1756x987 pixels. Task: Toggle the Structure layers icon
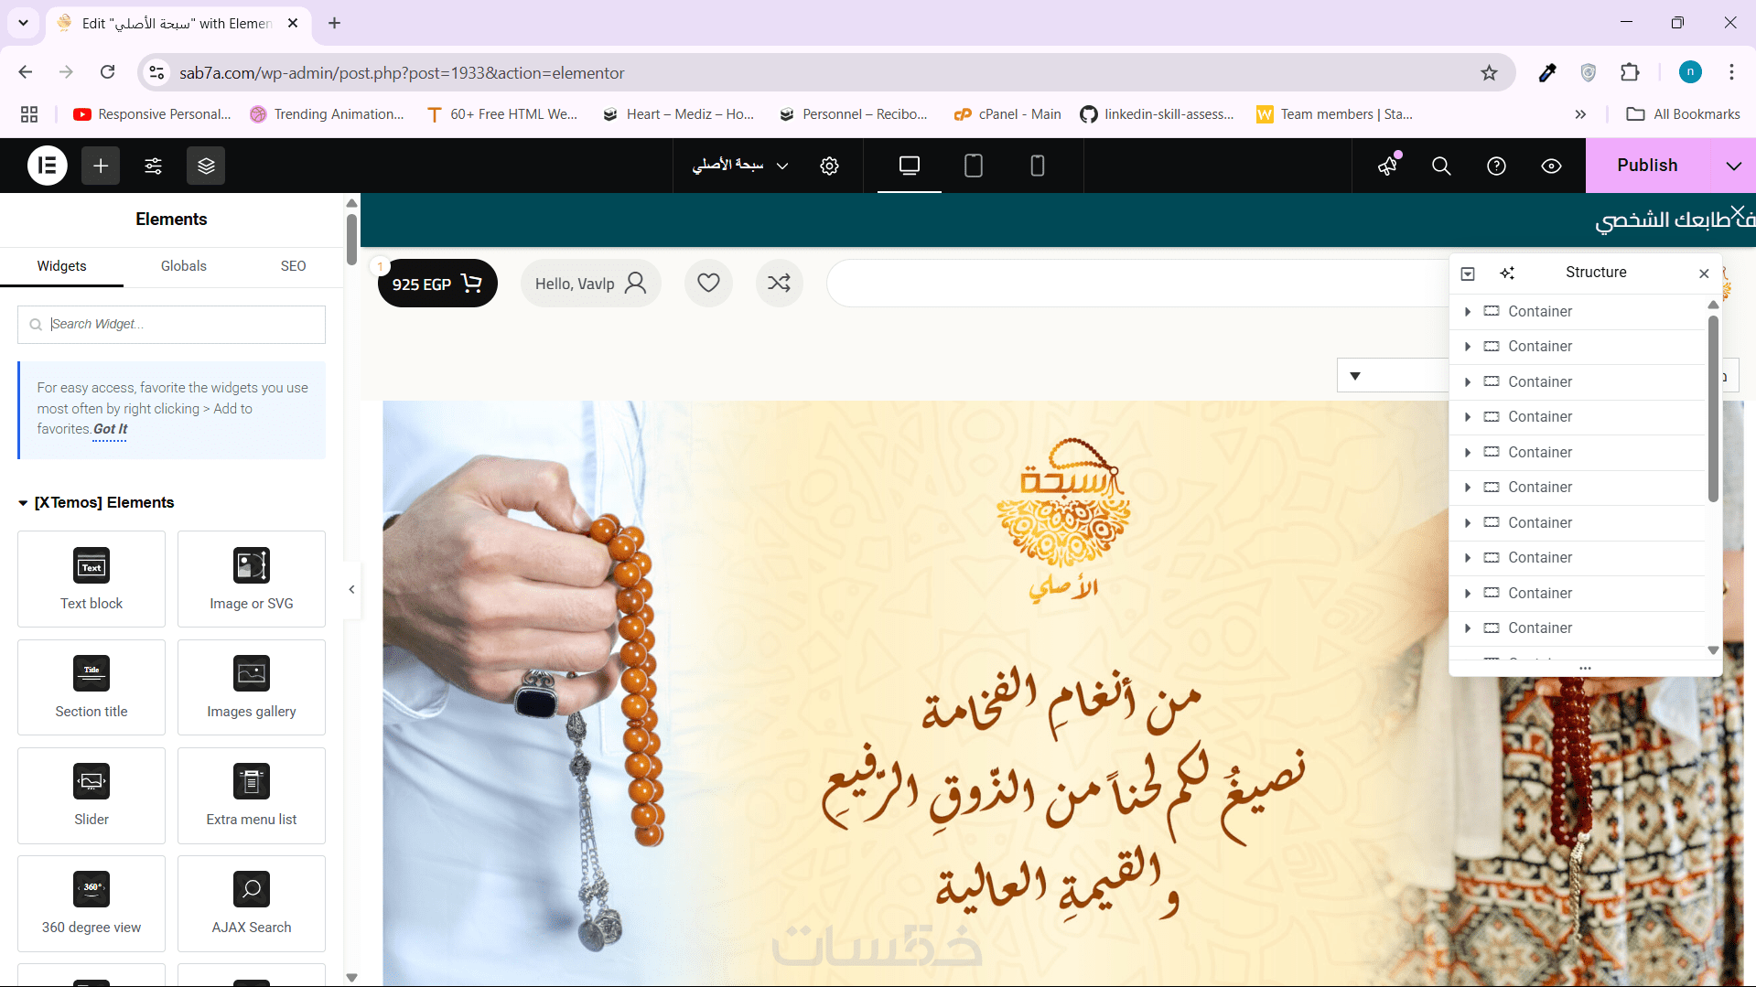[206, 166]
